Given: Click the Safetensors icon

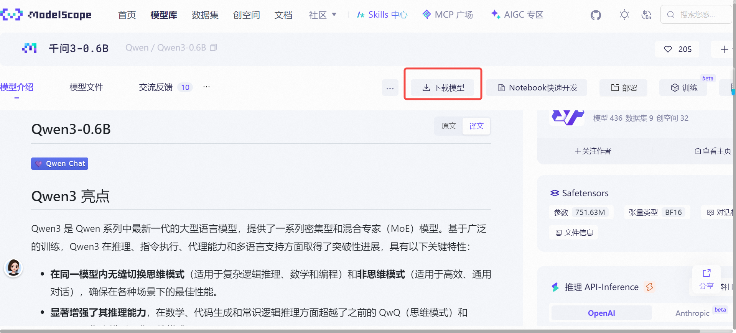Looking at the screenshot, I should click(x=555, y=193).
